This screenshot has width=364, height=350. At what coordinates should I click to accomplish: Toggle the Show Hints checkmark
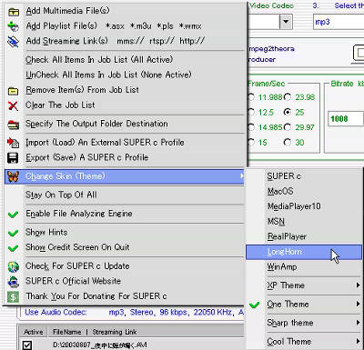tap(13, 233)
